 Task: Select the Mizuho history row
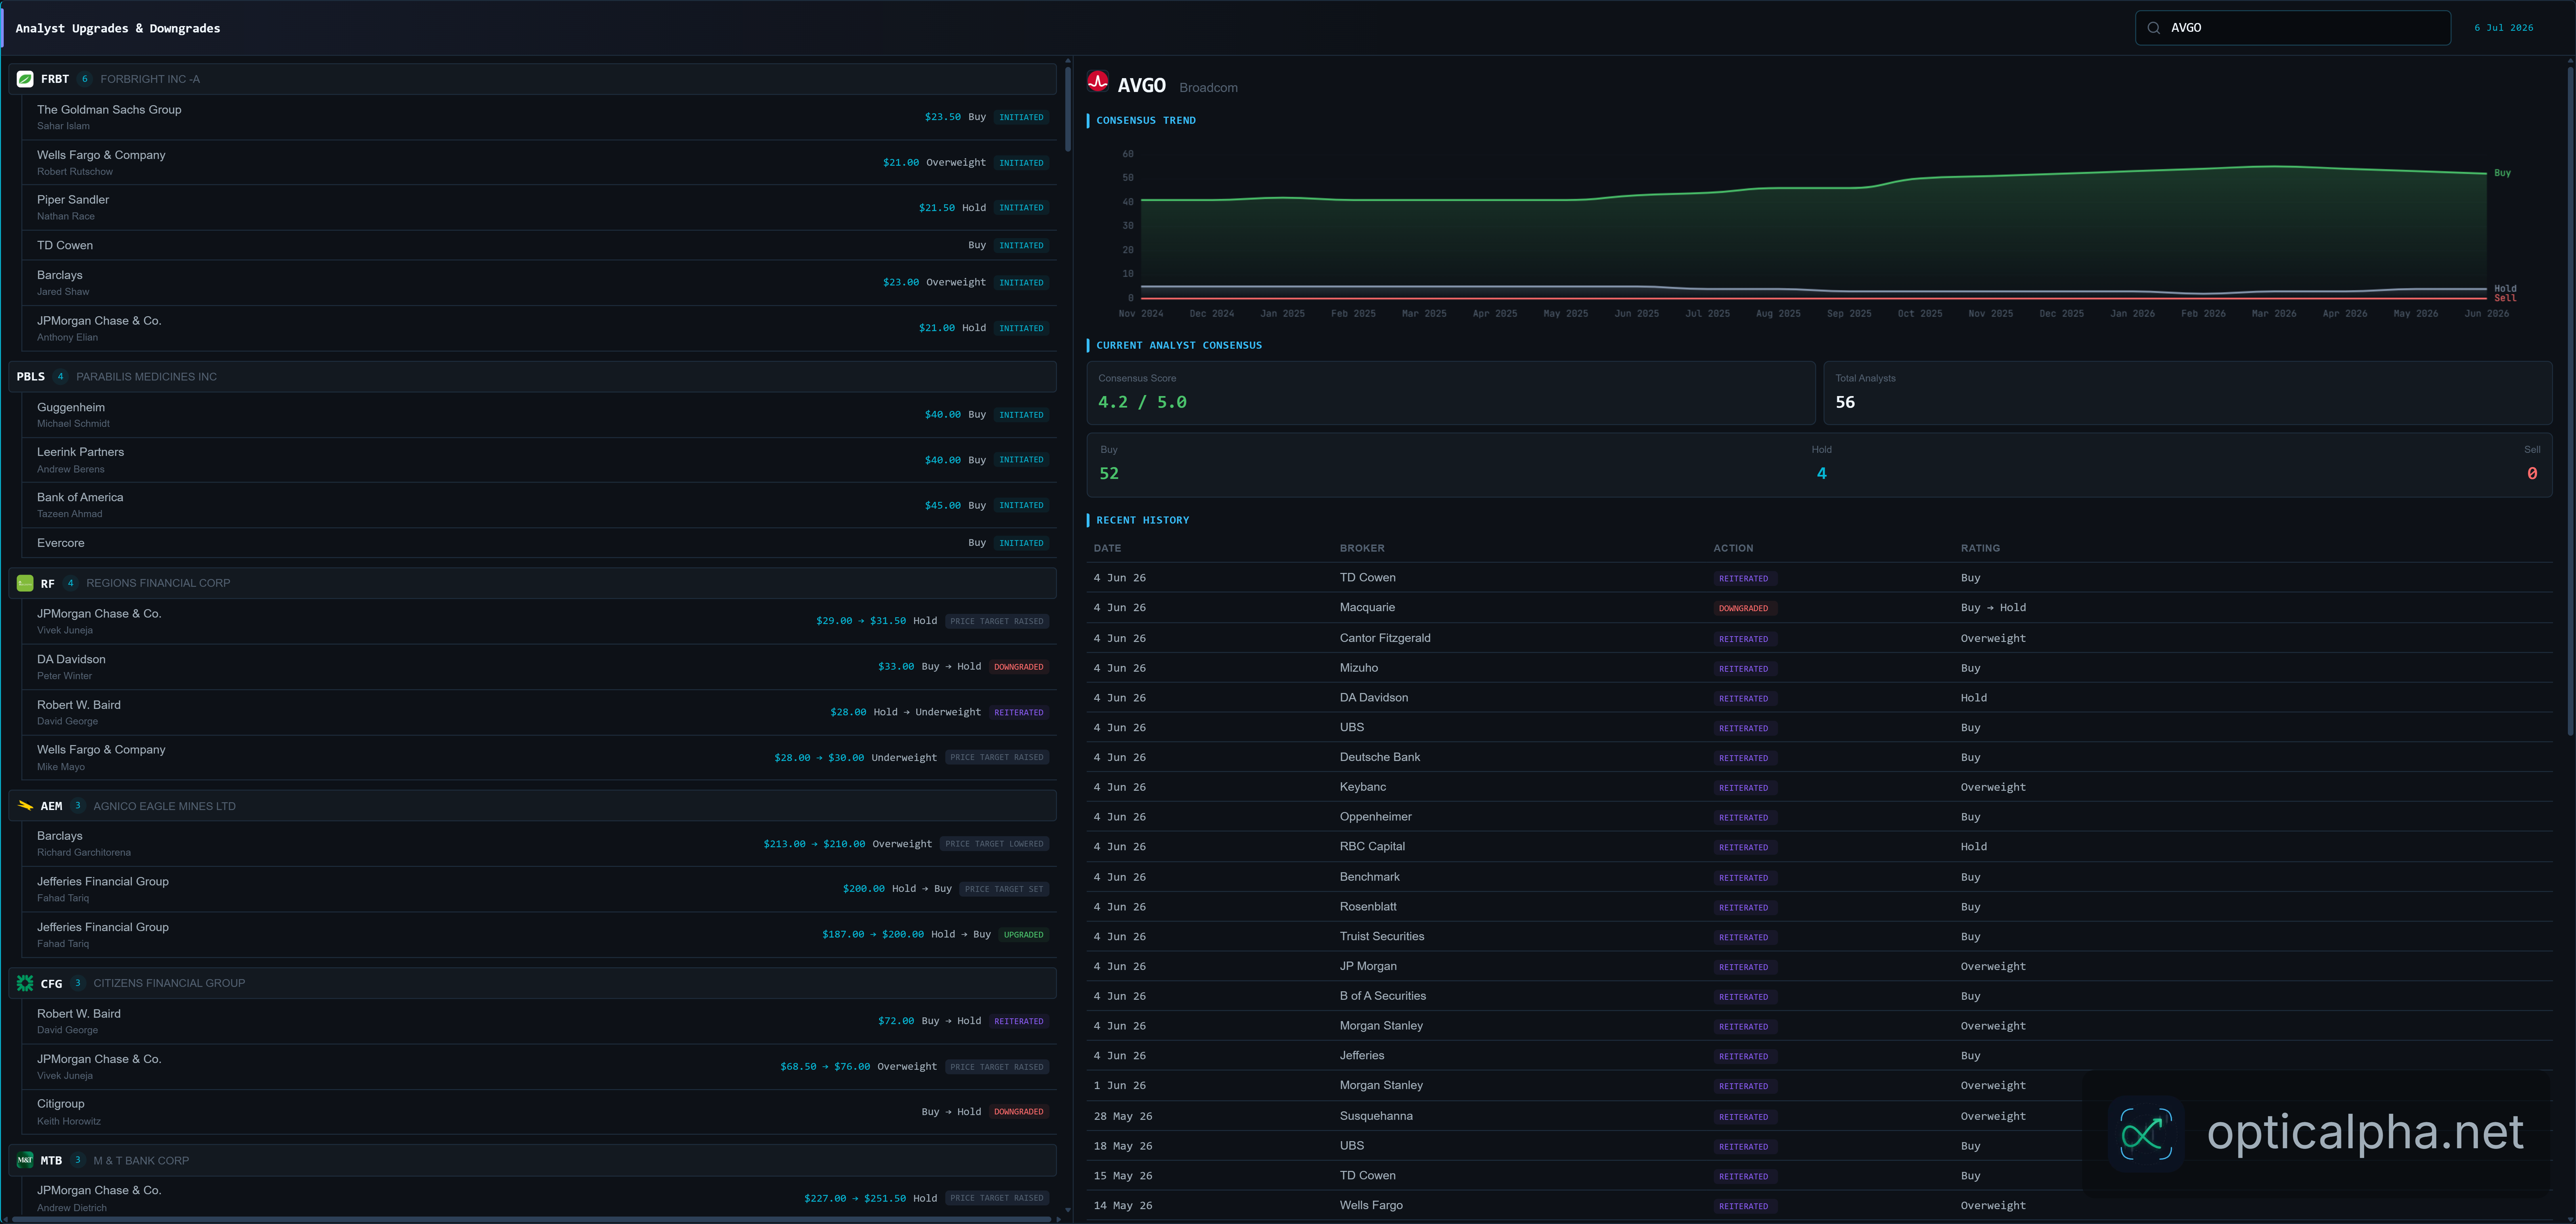[x=1819, y=668]
